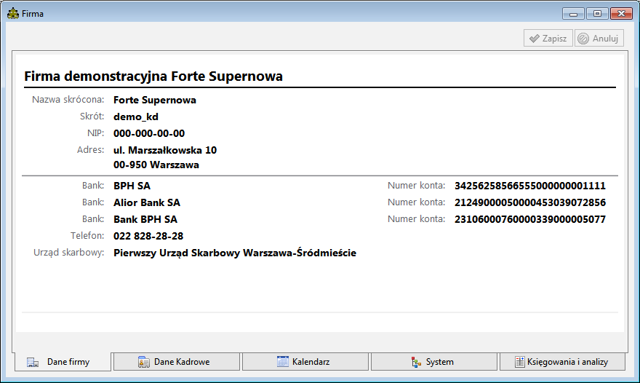Open the Kalendarz tab
This screenshot has height=383, width=640.
(305, 362)
